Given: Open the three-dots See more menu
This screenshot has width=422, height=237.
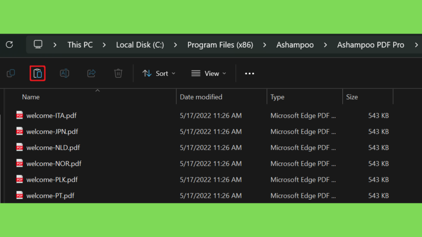Looking at the screenshot, I should pyautogui.click(x=249, y=73).
